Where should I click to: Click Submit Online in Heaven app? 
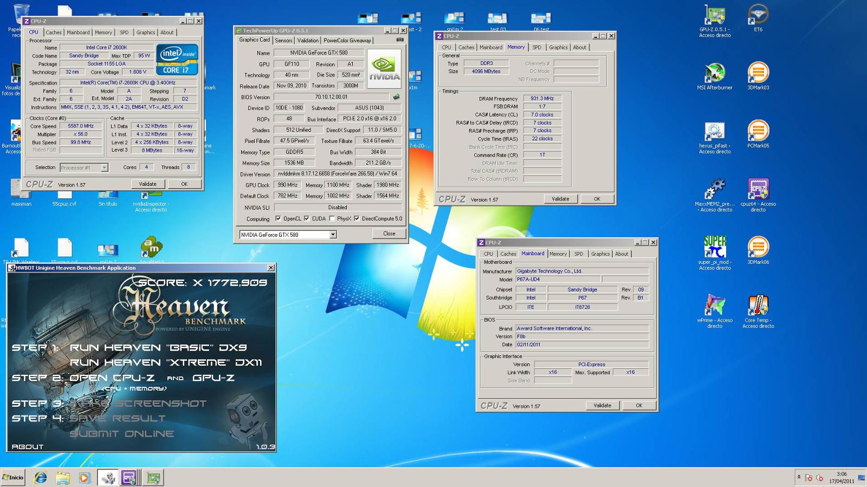coord(122,434)
